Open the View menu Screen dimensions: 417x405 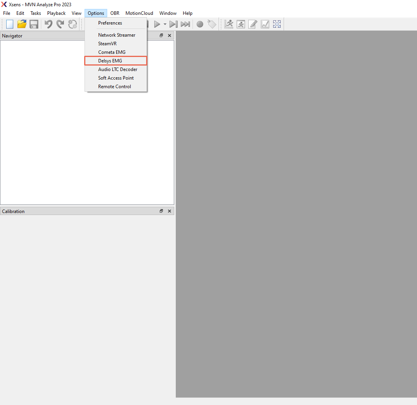(77, 13)
